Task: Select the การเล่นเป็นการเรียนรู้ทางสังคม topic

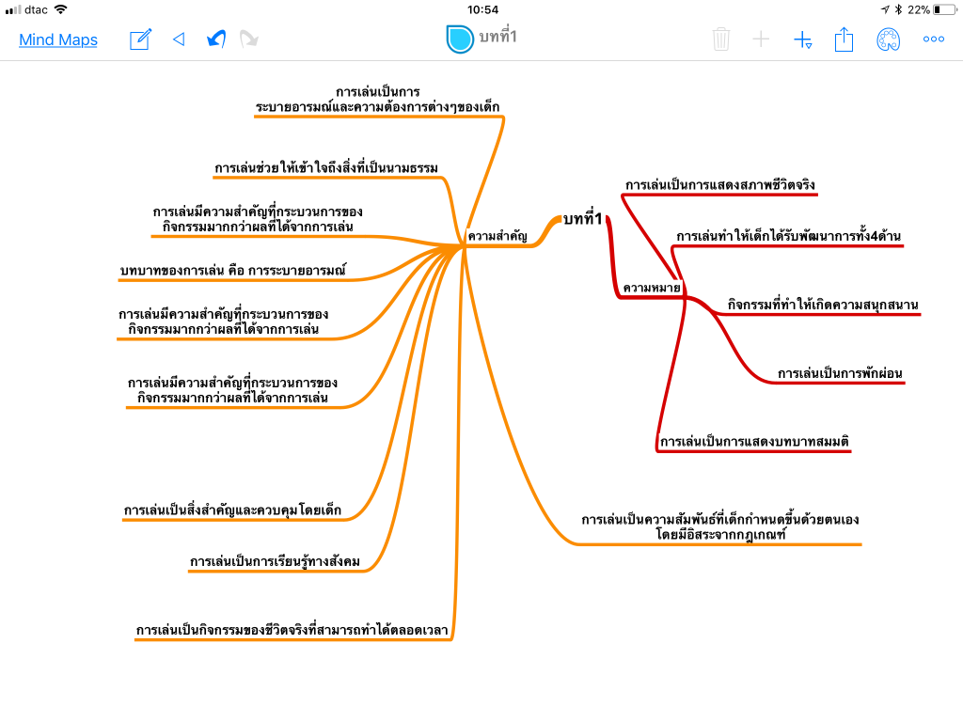Action: click(x=275, y=562)
